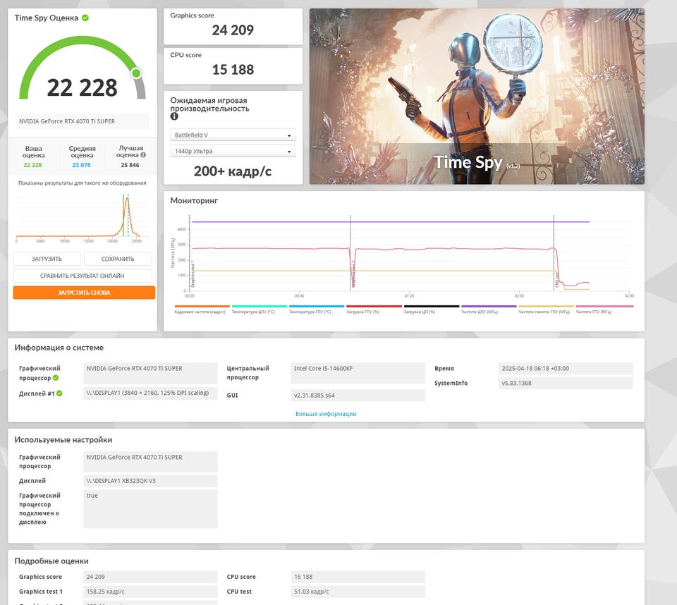Click the CPU test marker line in chart
677x605 pixels.
pos(554,252)
